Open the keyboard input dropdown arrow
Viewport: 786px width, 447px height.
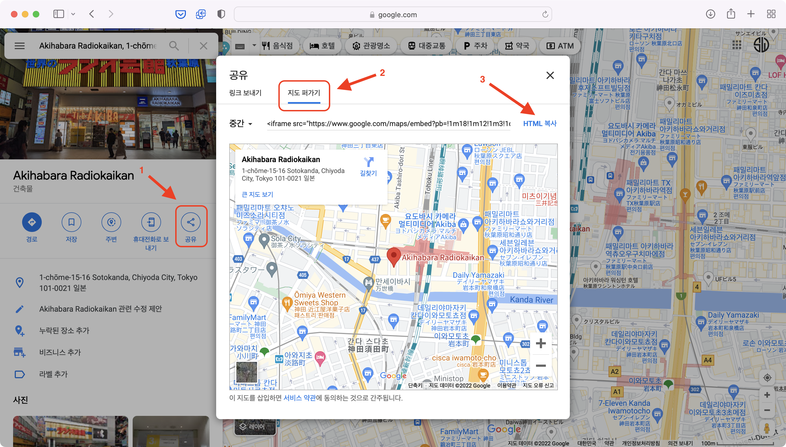tap(254, 45)
